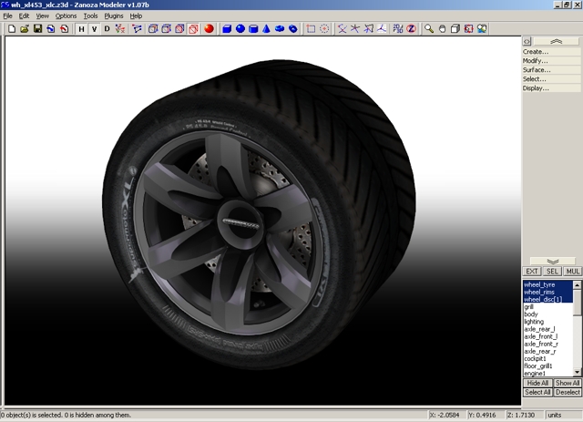Click the Save (floppy disk) icon

point(37,29)
